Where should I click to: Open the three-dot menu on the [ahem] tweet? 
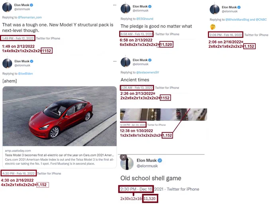(x=115, y=61)
